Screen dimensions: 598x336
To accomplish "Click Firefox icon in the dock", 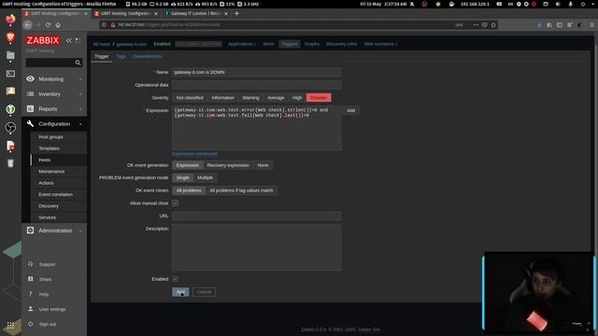I will pyautogui.click(x=10, y=19).
